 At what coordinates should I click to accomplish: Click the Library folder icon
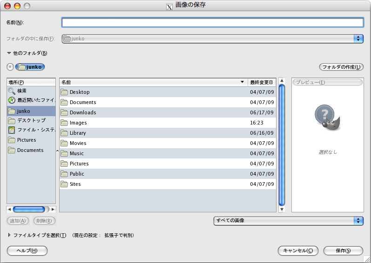click(x=64, y=133)
